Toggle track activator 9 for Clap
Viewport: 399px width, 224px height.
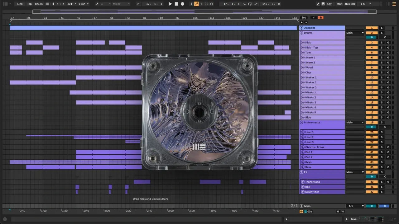click(x=372, y=72)
